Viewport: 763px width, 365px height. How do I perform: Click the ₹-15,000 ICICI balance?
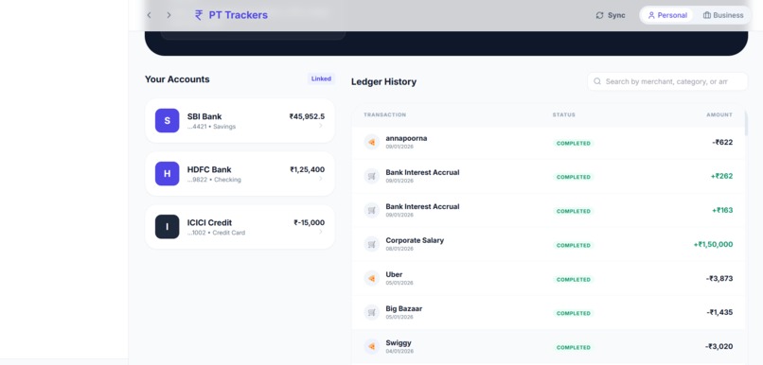tap(309, 222)
